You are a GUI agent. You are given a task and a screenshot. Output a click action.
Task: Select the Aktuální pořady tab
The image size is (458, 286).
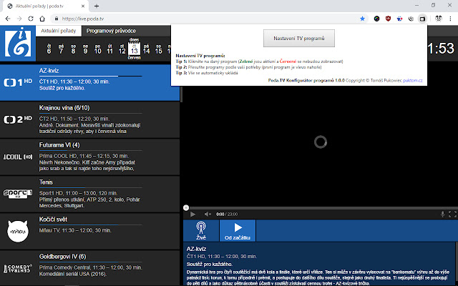click(x=59, y=31)
